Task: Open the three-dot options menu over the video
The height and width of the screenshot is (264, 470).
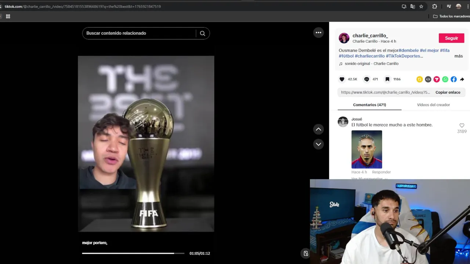Action: pos(318,33)
